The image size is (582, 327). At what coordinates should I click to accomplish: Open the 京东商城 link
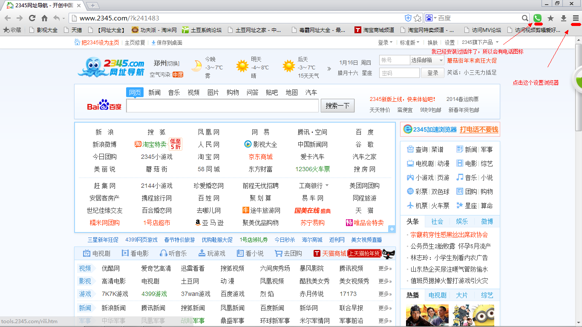(260, 157)
